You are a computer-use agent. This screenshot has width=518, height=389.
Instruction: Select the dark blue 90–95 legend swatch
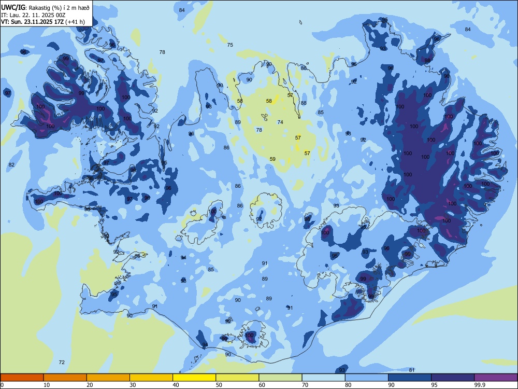click(410, 378)
